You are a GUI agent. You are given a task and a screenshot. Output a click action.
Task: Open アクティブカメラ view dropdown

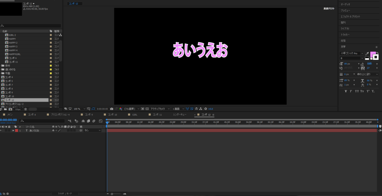(160, 109)
